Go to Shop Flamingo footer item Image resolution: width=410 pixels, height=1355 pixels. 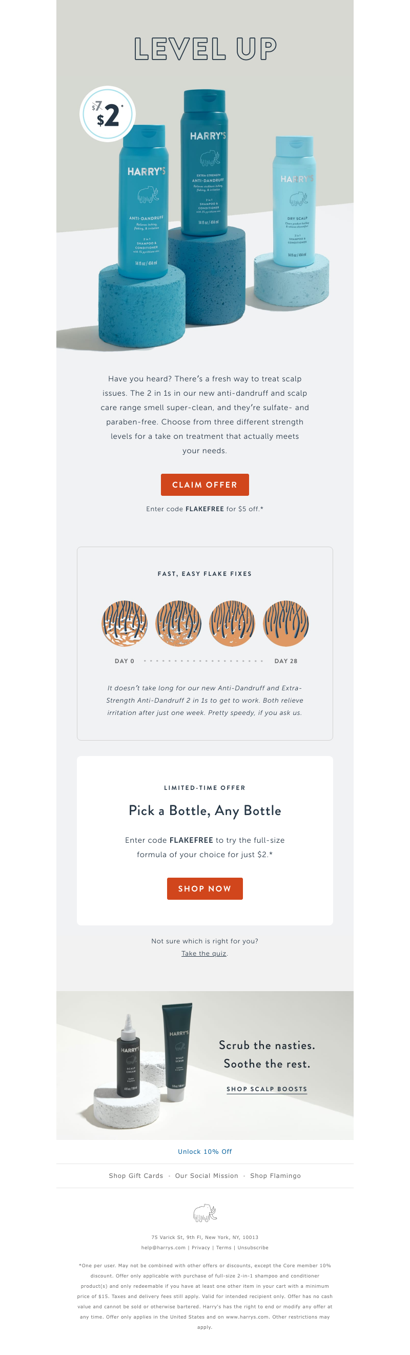pos(275,1176)
